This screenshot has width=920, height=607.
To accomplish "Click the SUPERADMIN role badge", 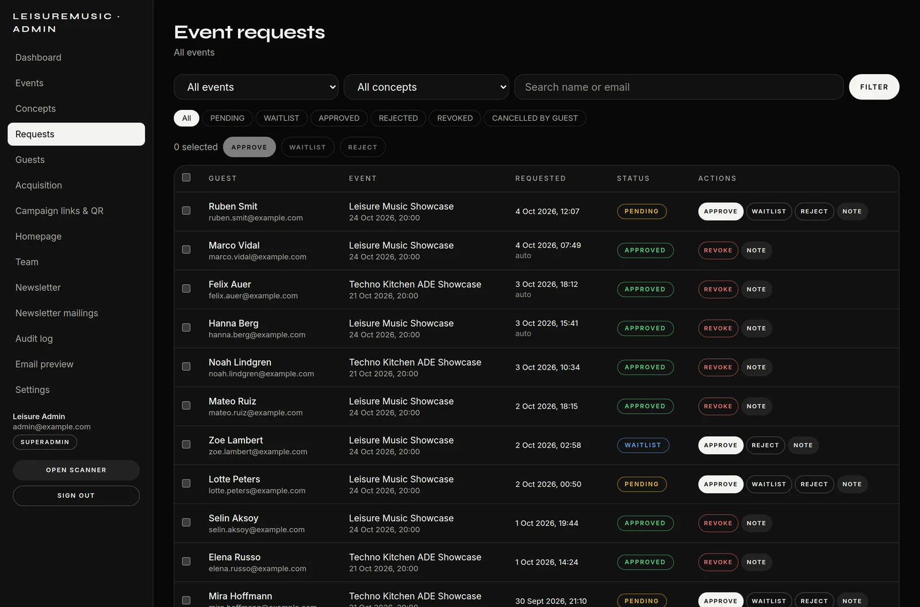I will point(45,442).
